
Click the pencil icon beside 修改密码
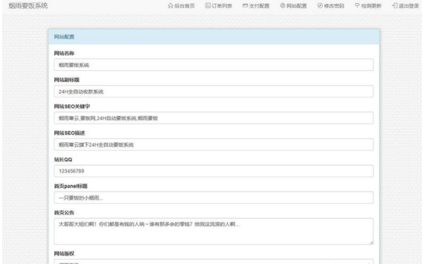pos(320,6)
